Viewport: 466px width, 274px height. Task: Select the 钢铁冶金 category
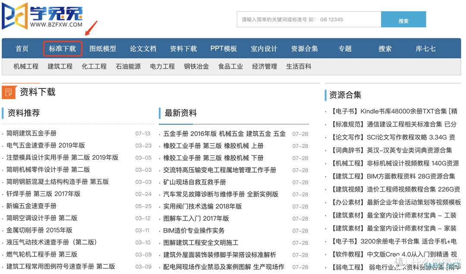(x=196, y=66)
